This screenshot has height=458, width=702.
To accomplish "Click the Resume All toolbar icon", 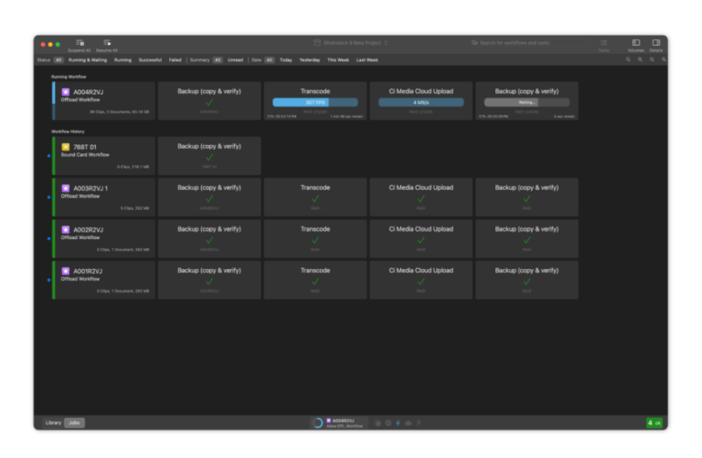I will click(107, 44).
